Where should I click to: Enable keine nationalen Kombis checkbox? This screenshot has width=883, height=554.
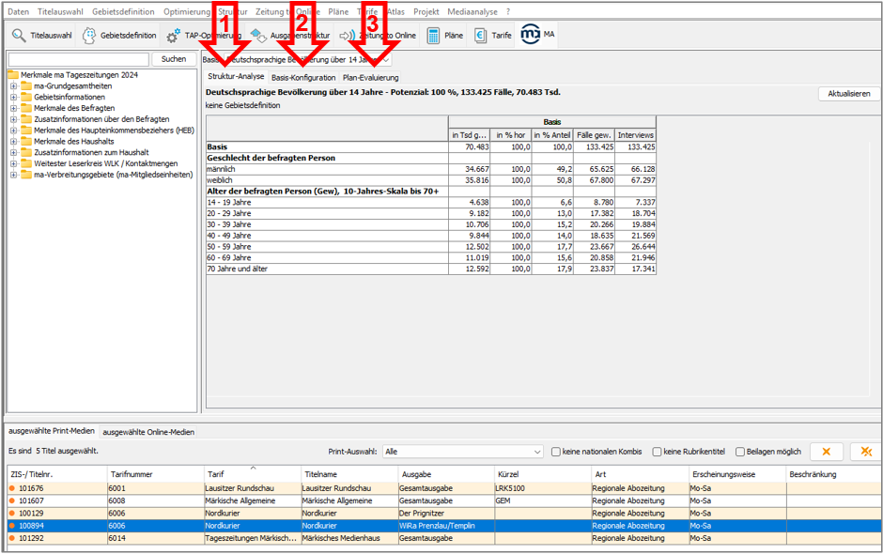[557, 452]
